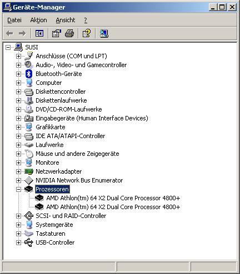The height and width of the screenshot is (274, 240).
Task: Expand the Netzwerkadapter node
Action: pos(18,171)
